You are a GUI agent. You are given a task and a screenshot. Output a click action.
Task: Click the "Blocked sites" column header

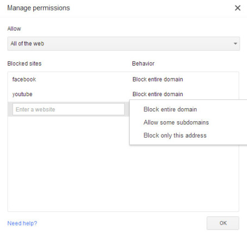tap(25, 63)
